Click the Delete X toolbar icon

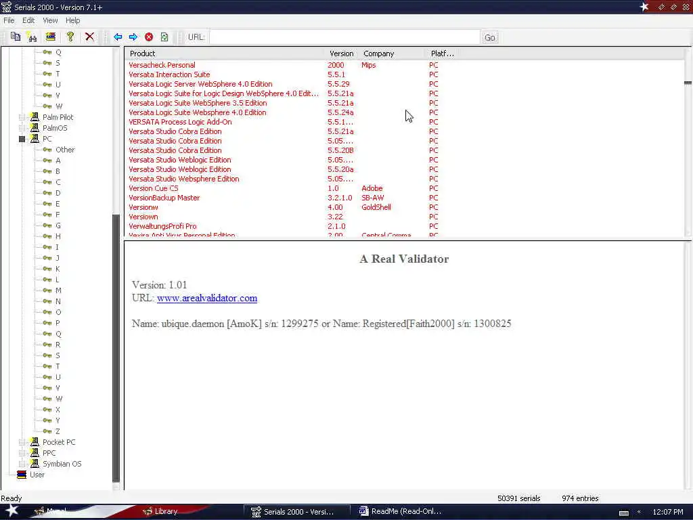tap(90, 37)
